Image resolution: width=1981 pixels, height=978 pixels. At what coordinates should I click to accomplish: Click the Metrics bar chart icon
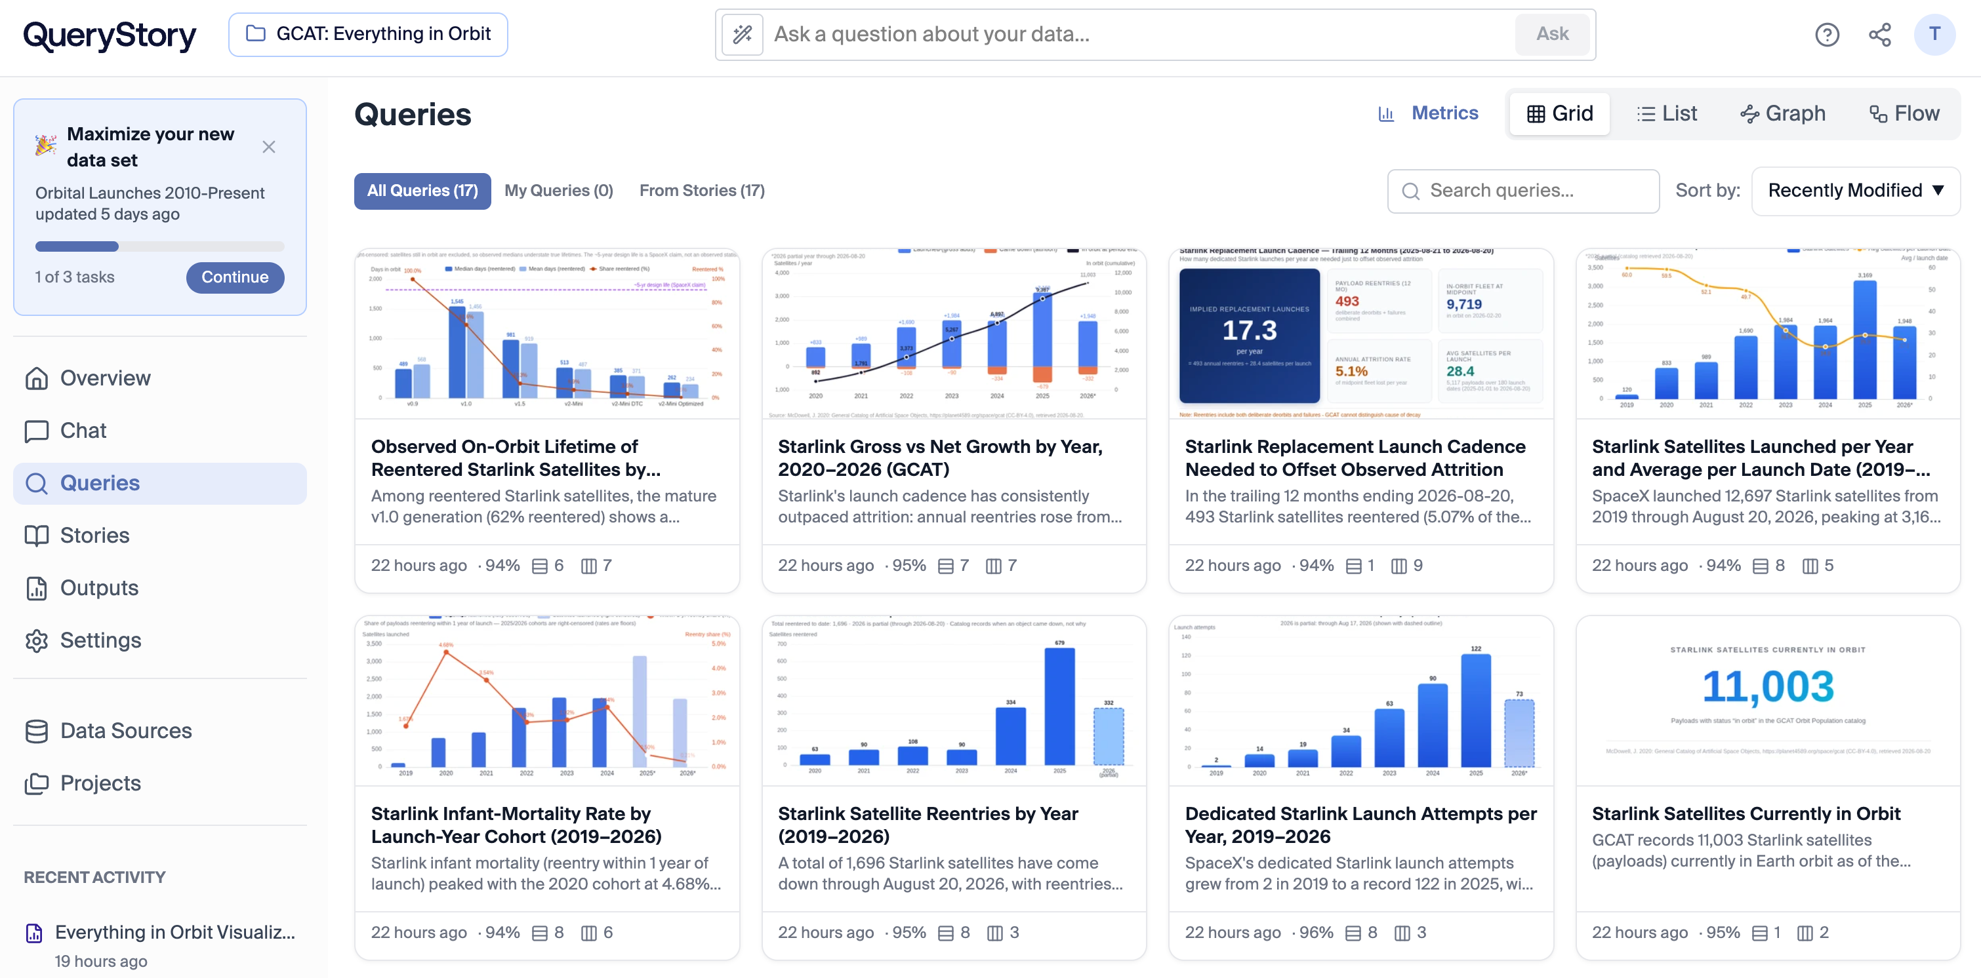[1386, 113]
